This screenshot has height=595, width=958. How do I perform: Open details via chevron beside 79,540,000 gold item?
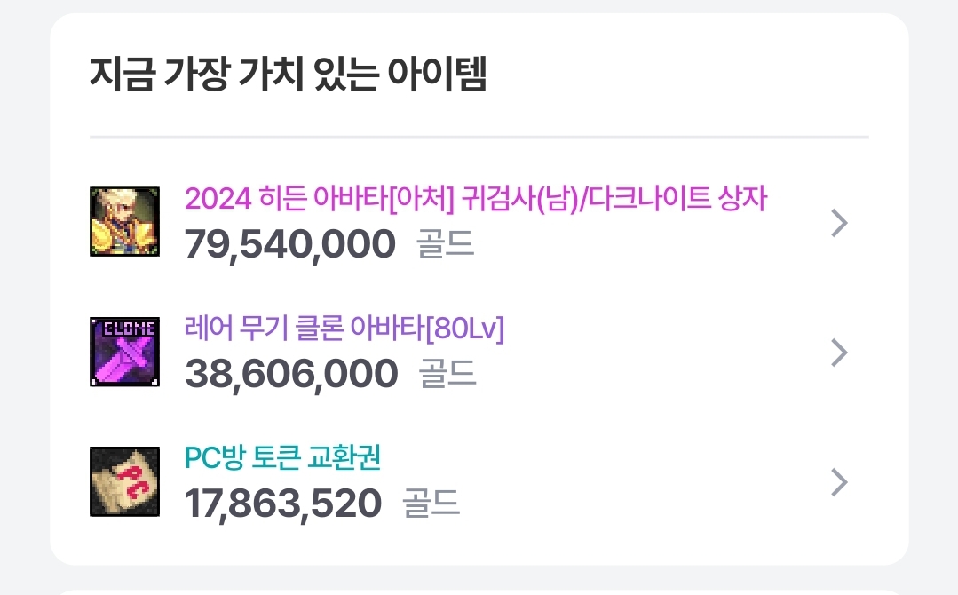click(x=840, y=223)
